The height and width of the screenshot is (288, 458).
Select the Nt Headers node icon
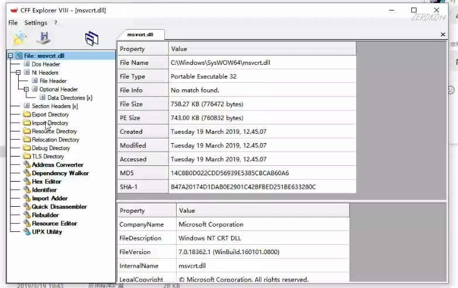(x=27, y=72)
